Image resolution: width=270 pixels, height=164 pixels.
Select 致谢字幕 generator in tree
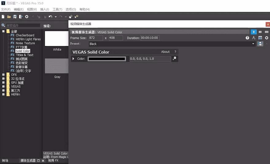22,67
